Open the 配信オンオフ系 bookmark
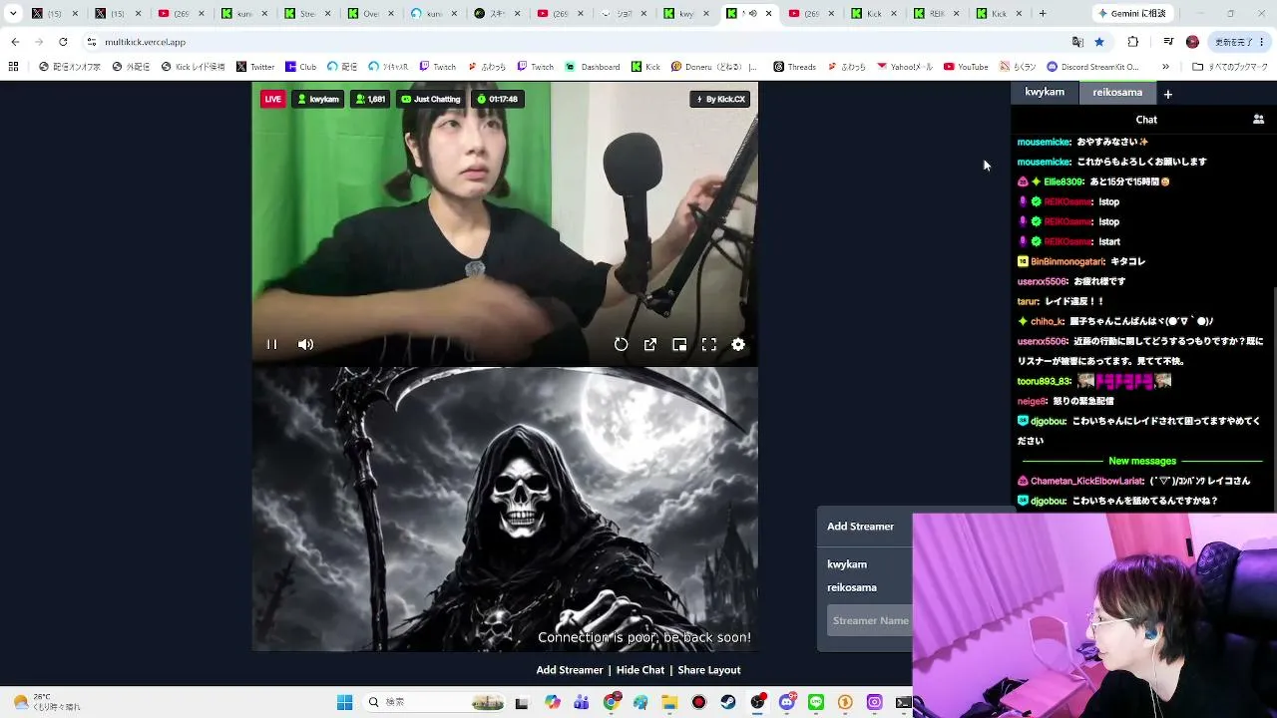 [70, 67]
